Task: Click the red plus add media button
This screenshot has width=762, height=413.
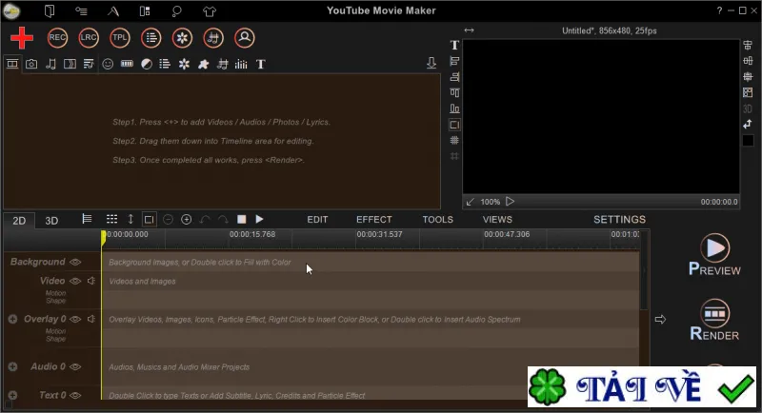Action: pyautogui.click(x=22, y=38)
